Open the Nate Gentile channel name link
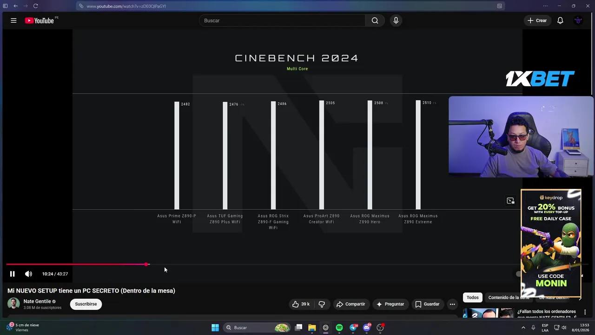This screenshot has height=335, width=595. [37, 301]
